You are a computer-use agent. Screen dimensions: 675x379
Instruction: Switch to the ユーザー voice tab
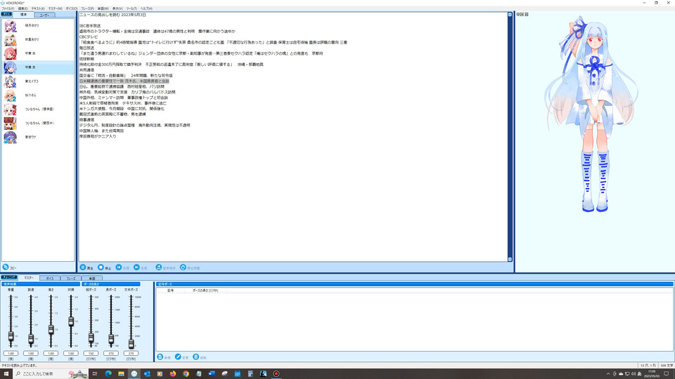(44, 15)
